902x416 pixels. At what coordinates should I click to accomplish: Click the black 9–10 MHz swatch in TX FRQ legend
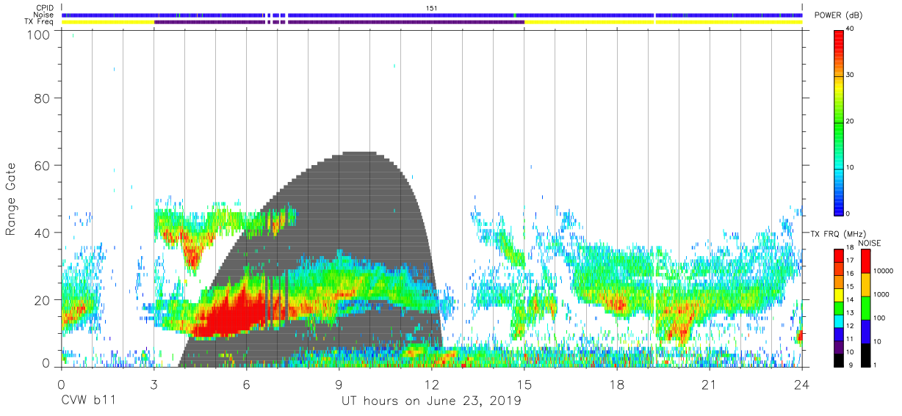point(840,360)
